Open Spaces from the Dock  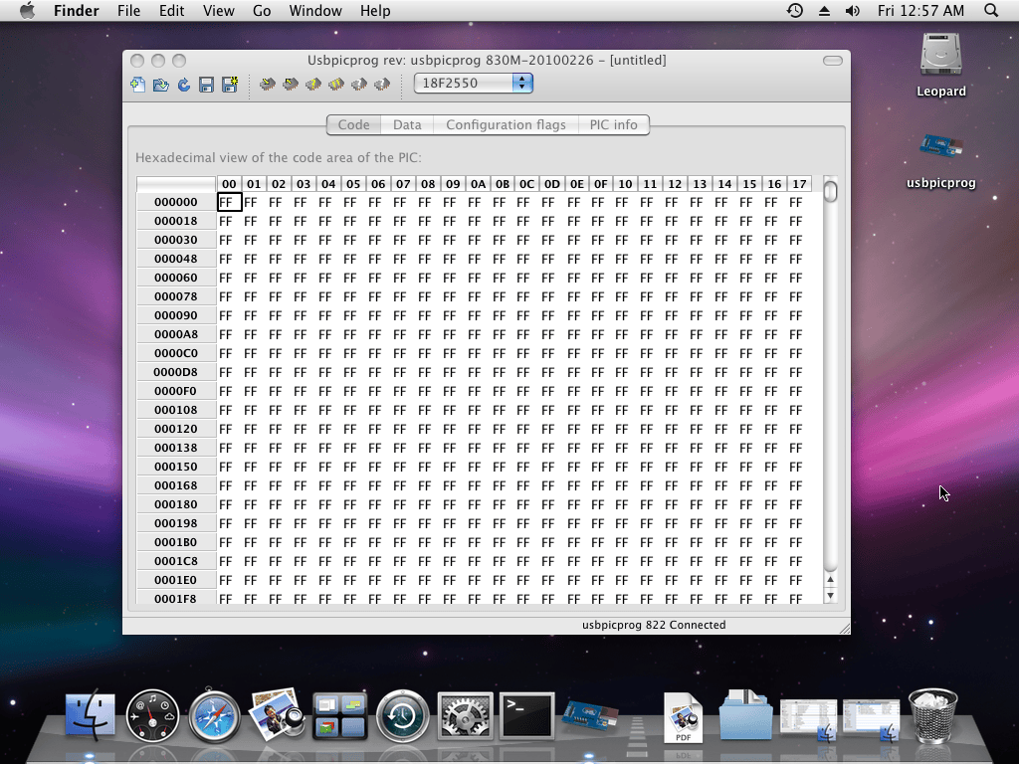pos(340,716)
